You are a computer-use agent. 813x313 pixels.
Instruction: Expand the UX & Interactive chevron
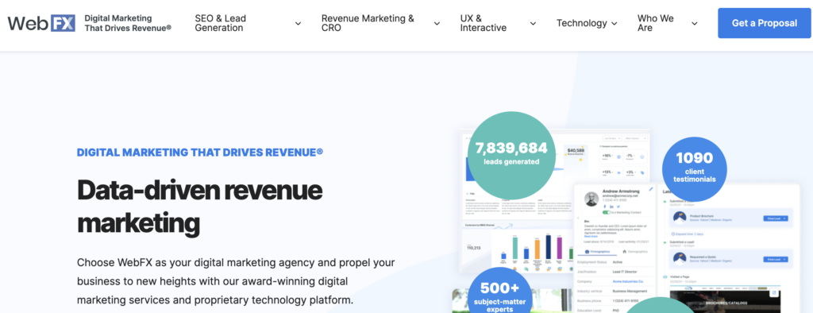(x=533, y=23)
